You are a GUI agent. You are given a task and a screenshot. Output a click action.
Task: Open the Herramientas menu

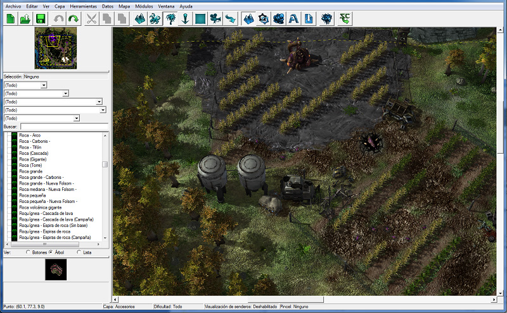[x=84, y=6]
